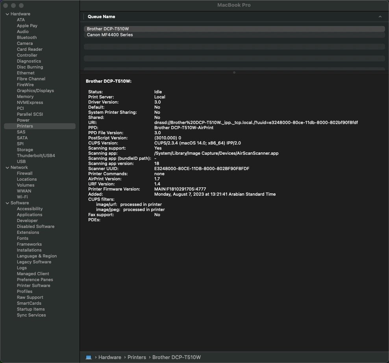Select Camera in the sidebar
Screen dimensions: 389x363
tap(25, 43)
